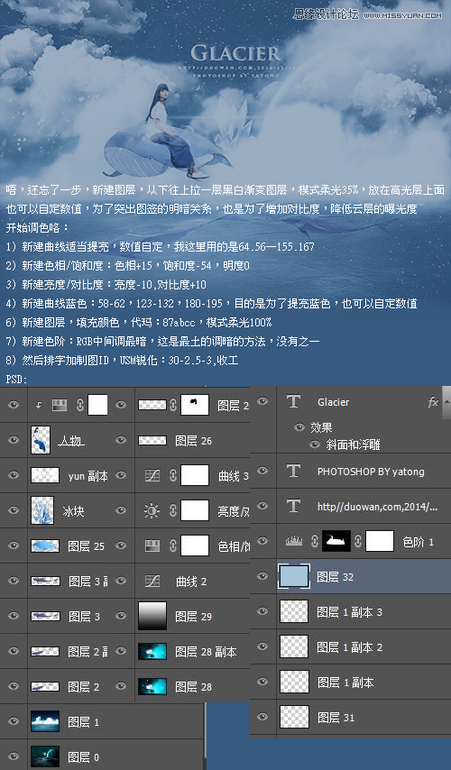This screenshot has width=451, height=770.
Task: Hide the 图层 0 background layer
Action: [x=14, y=756]
